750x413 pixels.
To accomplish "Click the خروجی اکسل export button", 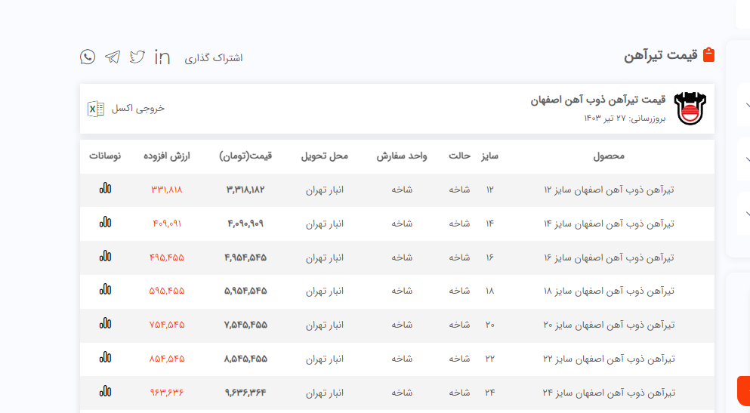I will coord(138,109).
